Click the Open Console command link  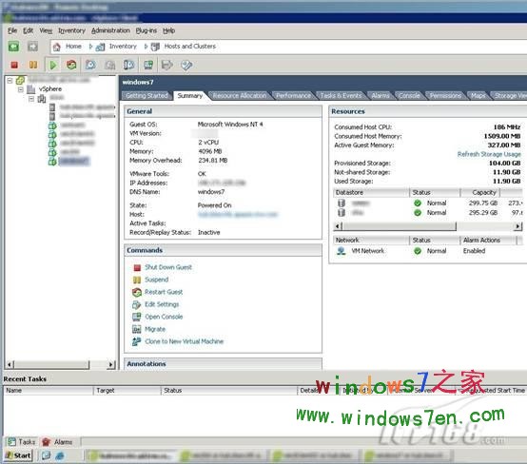pyautogui.click(x=164, y=317)
